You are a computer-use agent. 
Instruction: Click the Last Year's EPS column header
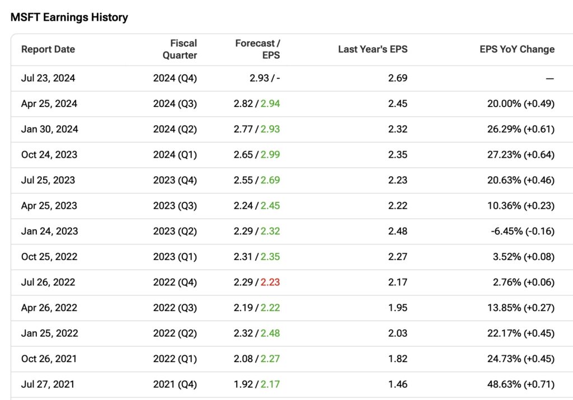[x=373, y=49]
